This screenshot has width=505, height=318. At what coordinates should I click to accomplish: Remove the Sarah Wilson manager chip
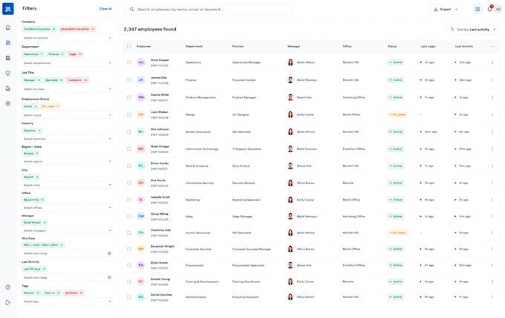[45, 223]
